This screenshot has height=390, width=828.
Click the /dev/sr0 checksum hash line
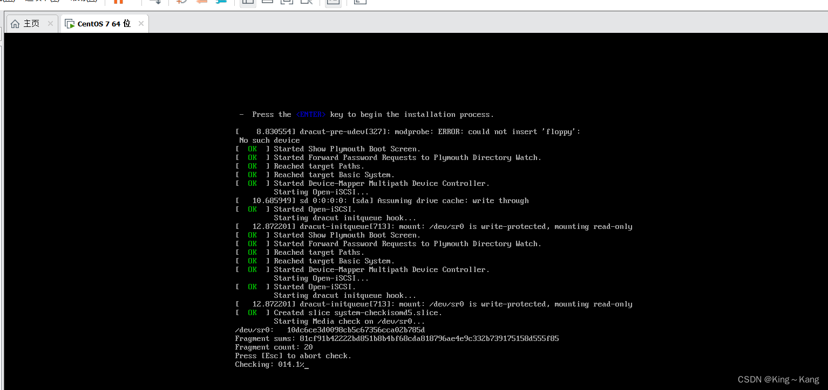click(x=330, y=330)
